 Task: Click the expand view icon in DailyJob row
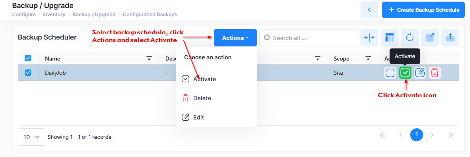coord(390,73)
